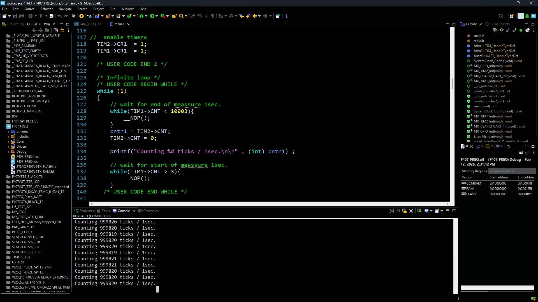Open the Open Console dropdown arrow
Viewport: 538px width, 302px height.
tap(442, 211)
